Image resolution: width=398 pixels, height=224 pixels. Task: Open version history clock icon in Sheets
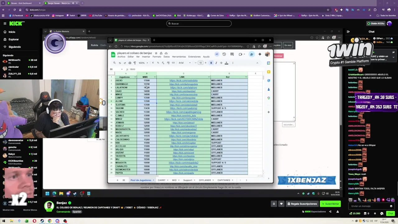(x=224, y=54)
